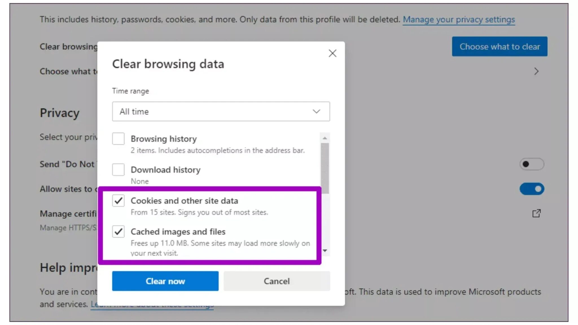Click the Cookies and other site data label
This screenshot has width=578, height=325.
tap(184, 201)
